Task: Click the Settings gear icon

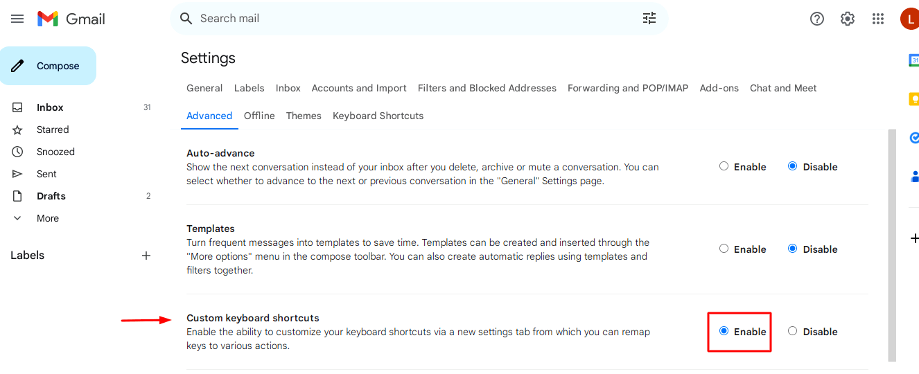Action: 848,19
